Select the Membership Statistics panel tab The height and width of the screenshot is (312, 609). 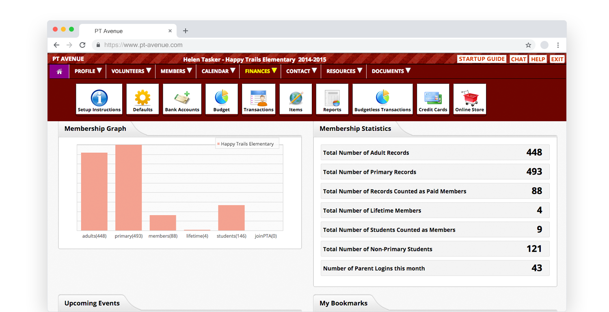355,128
